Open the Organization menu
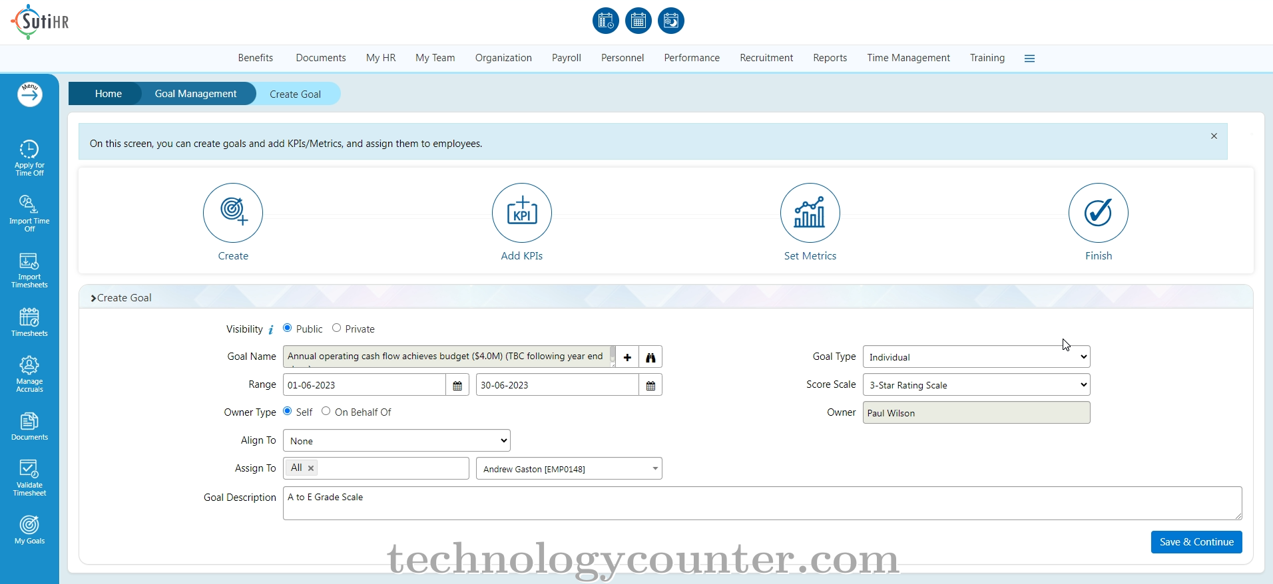The height and width of the screenshot is (584, 1273). (x=503, y=58)
